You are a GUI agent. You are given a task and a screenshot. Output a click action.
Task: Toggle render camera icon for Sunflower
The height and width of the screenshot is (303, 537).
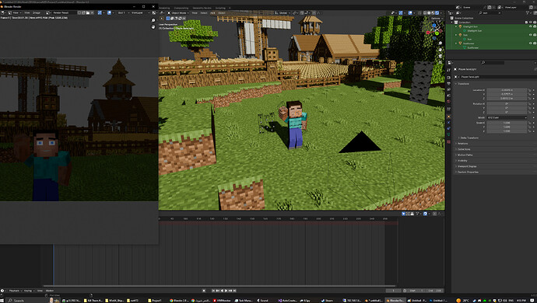click(535, 43)
